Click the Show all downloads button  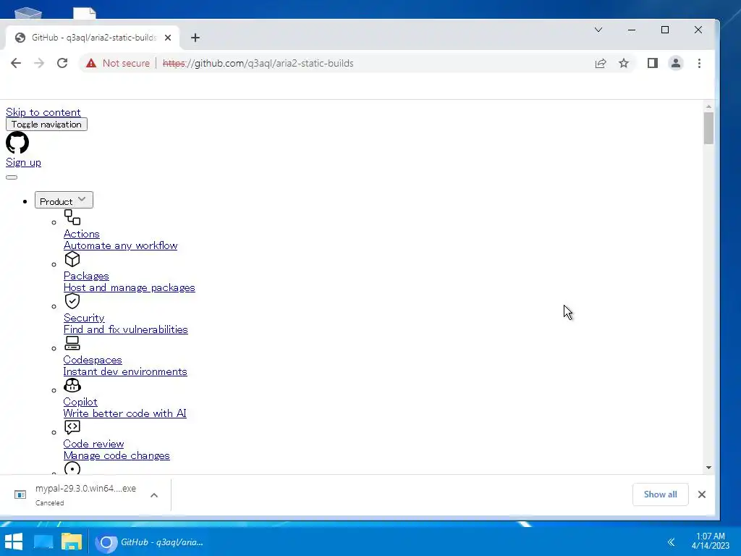[660, 494]
